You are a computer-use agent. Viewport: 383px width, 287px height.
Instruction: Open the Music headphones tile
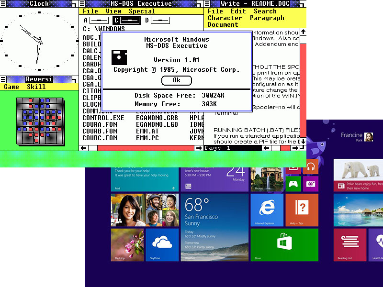311,167
